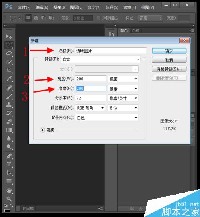200x217 pixels.
Task: Select the Gradient tool
Action: [x=9, y=130]
